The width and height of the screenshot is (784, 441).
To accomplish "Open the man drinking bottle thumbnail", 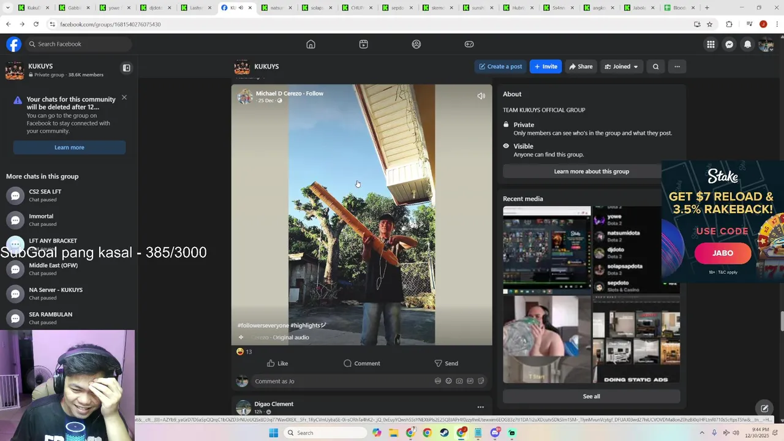I will tap(547, 339).
